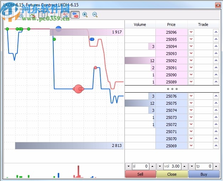Click the blue up arrow at price 25090

tap(216, 75)
